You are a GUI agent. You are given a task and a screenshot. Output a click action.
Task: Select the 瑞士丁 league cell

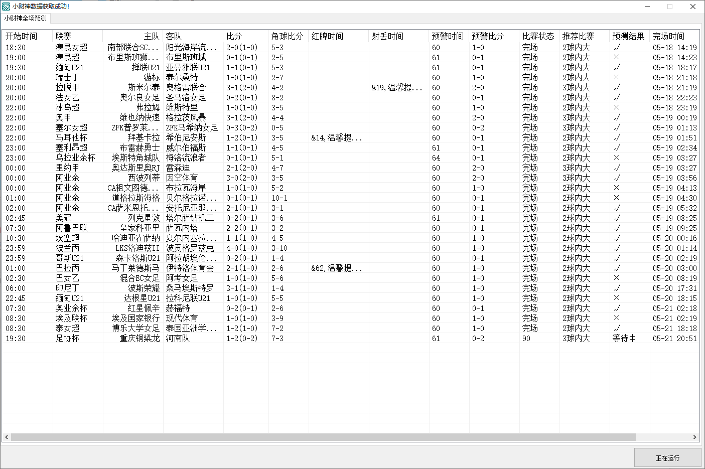point(67,77)
